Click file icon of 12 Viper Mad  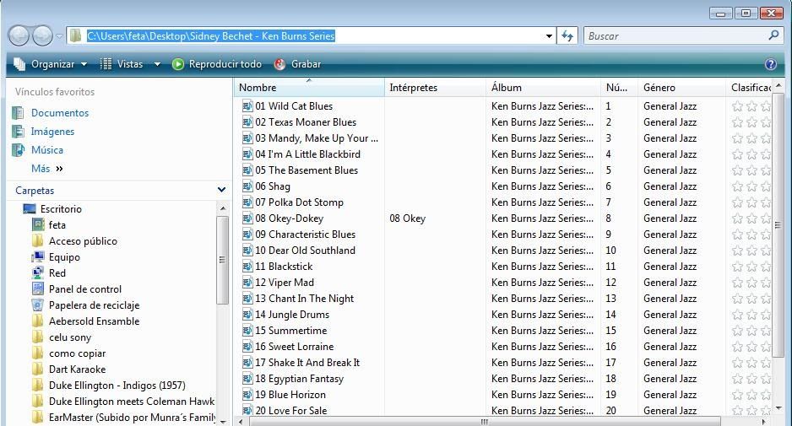(x=247, y=283)
